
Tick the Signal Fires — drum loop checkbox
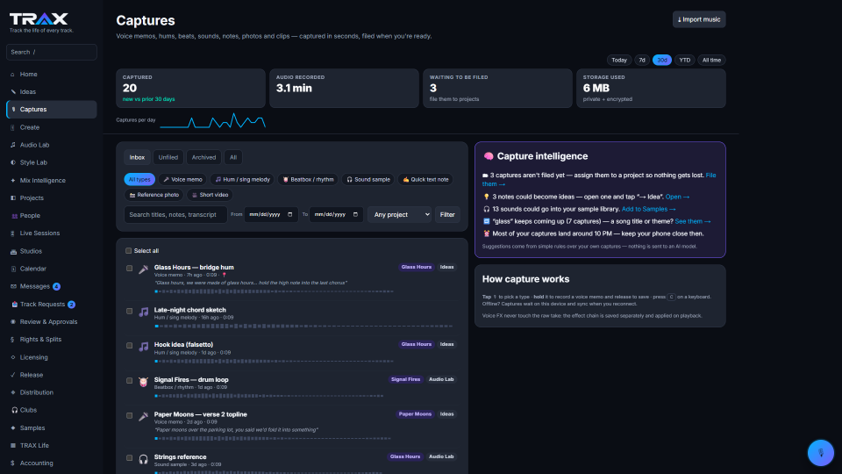(130, 380)
